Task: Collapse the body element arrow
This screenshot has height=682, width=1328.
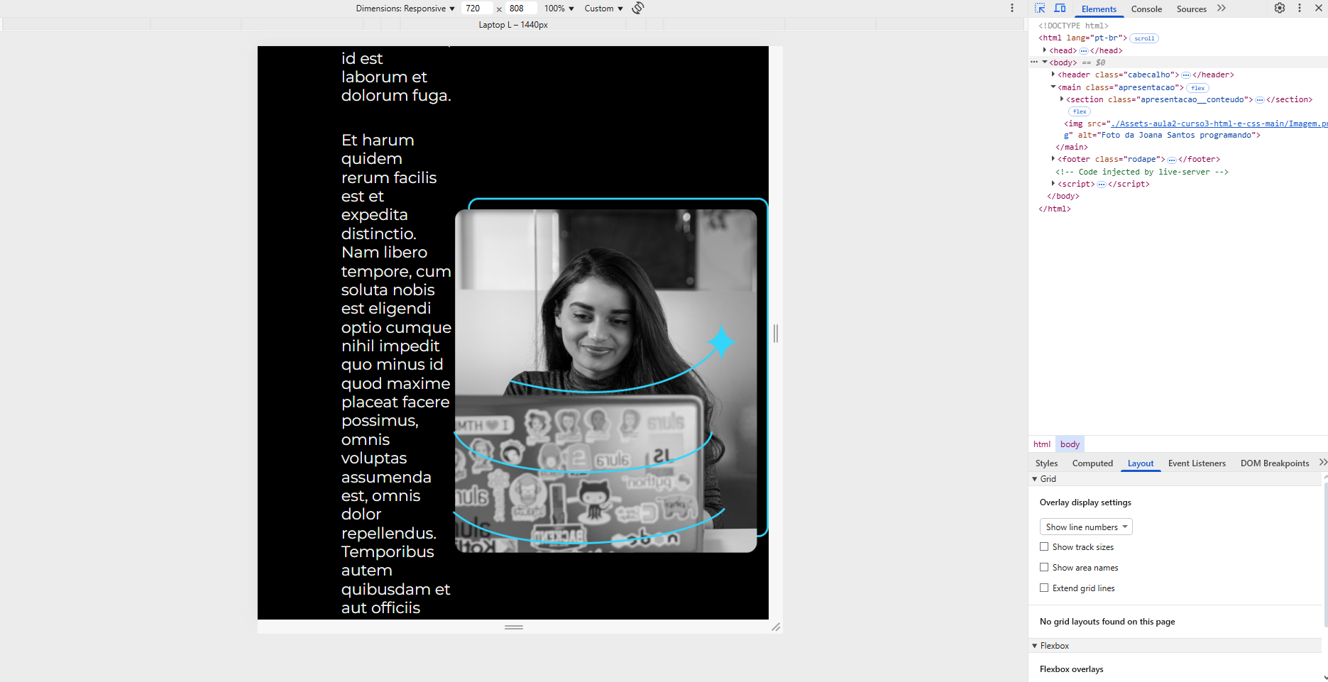Action: [x=1045, y=62]
